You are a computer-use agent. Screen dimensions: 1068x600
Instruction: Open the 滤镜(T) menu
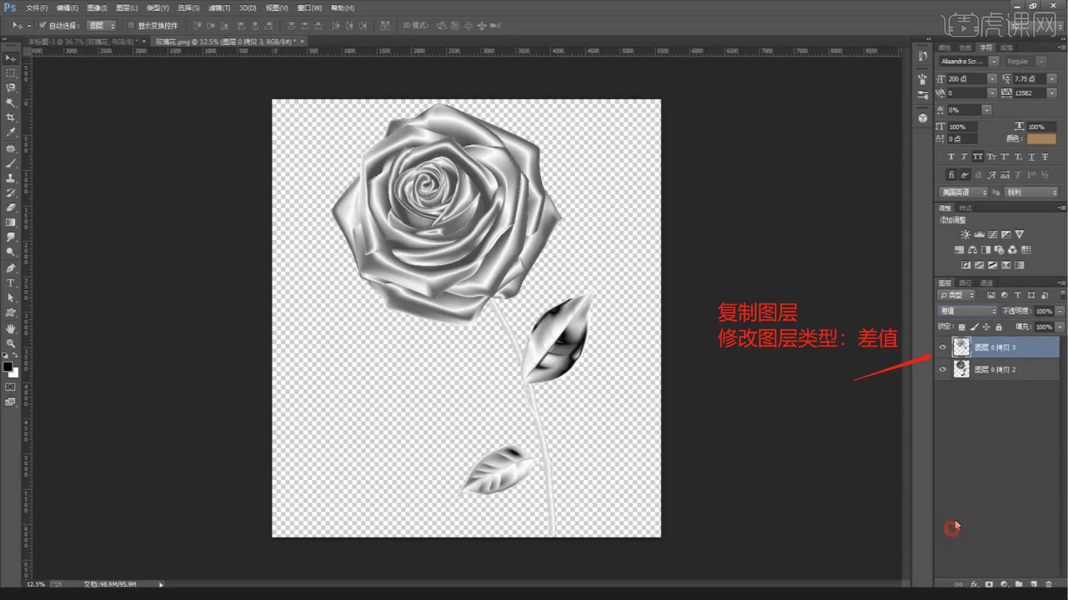point(219,8)
